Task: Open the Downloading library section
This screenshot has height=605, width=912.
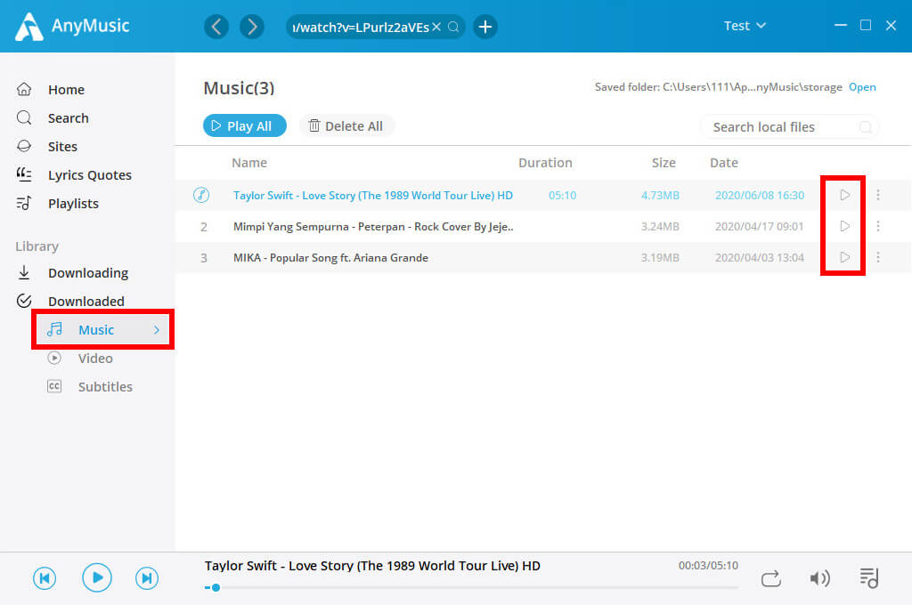Action: (88, 272)
